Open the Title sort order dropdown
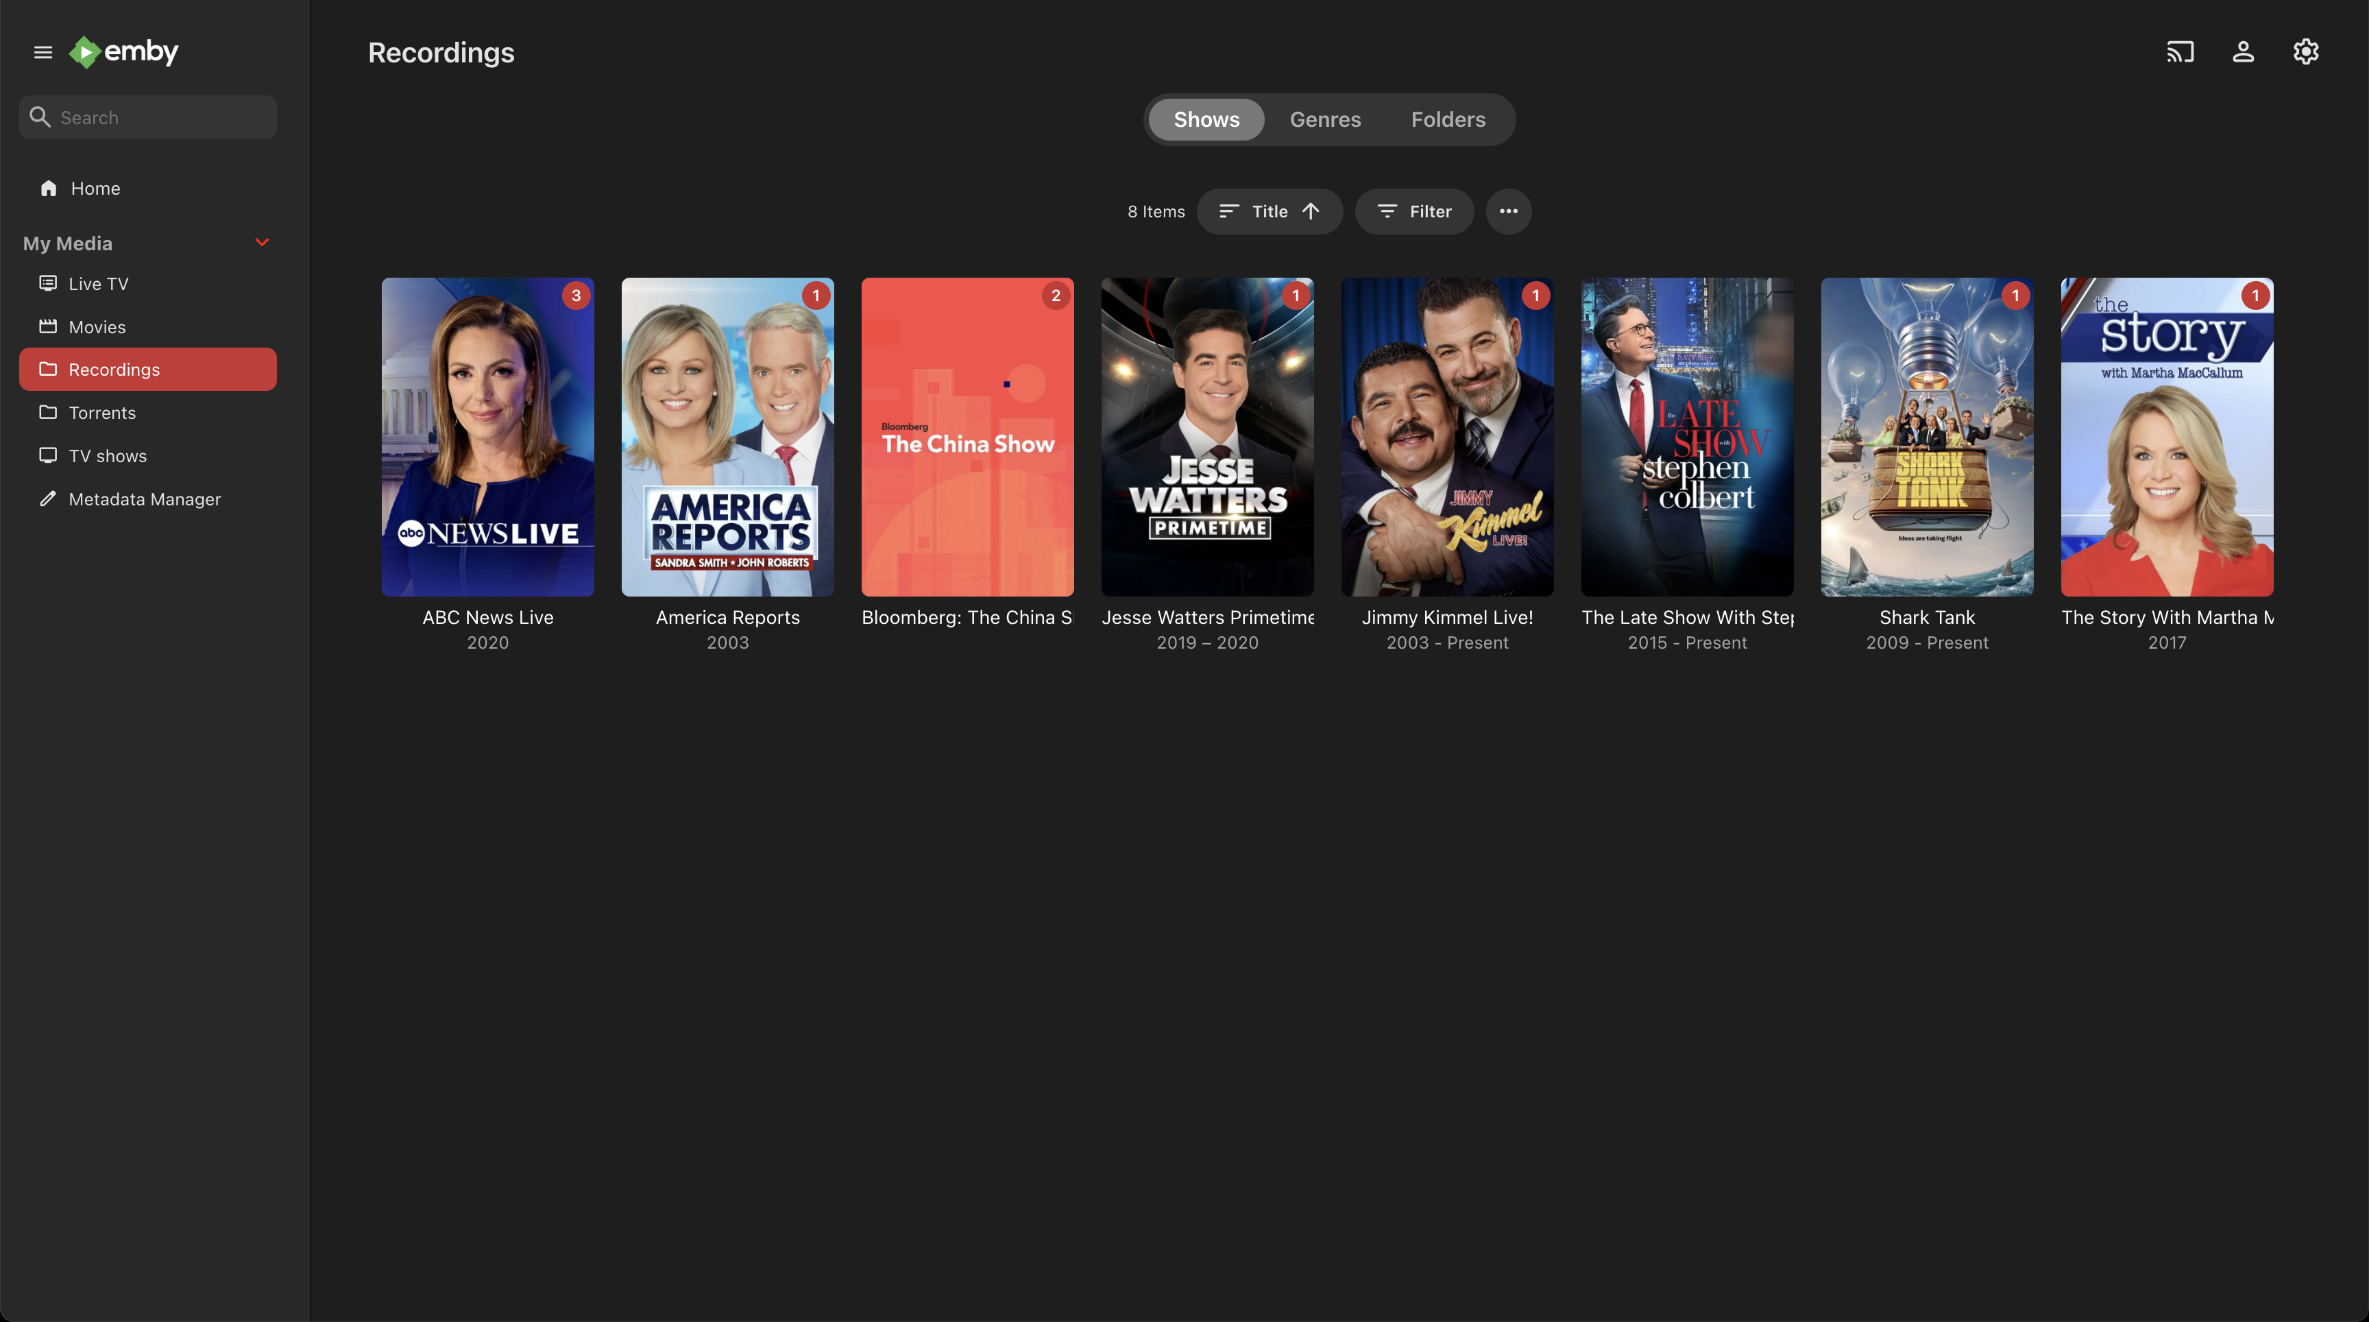 pos(1269,212)
